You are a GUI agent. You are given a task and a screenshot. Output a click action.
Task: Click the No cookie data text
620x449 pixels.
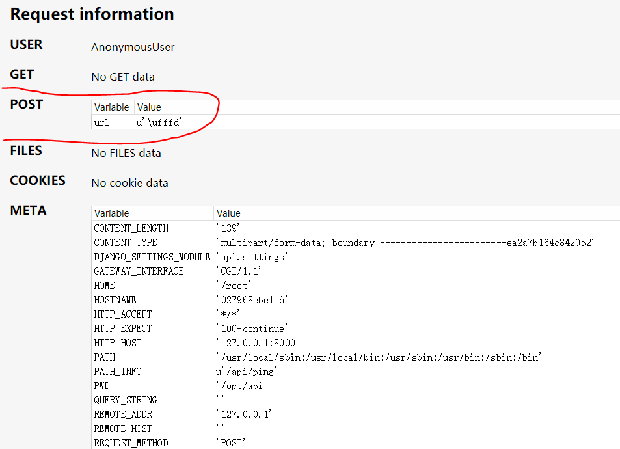(129, 183)
